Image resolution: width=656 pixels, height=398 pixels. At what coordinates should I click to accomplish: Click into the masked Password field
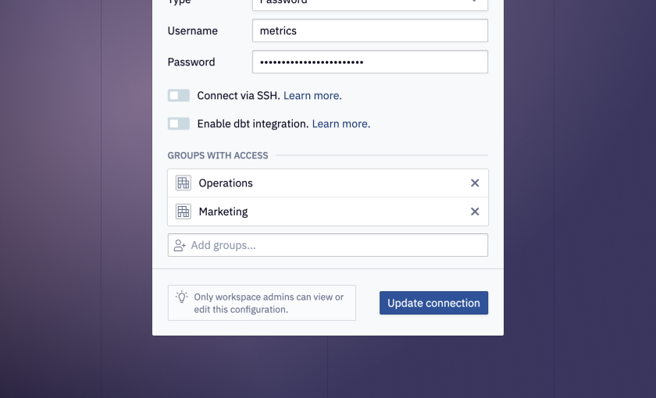coord(370,62)
